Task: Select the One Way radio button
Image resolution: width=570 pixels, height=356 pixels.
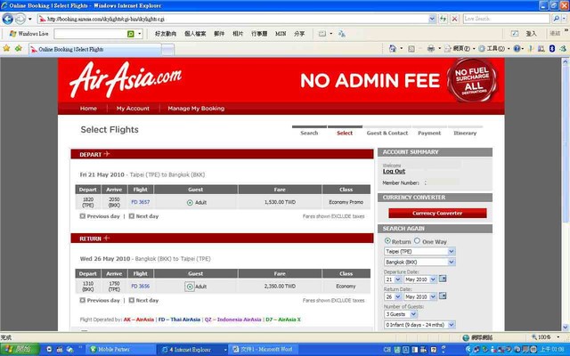Action: (417, 241)
